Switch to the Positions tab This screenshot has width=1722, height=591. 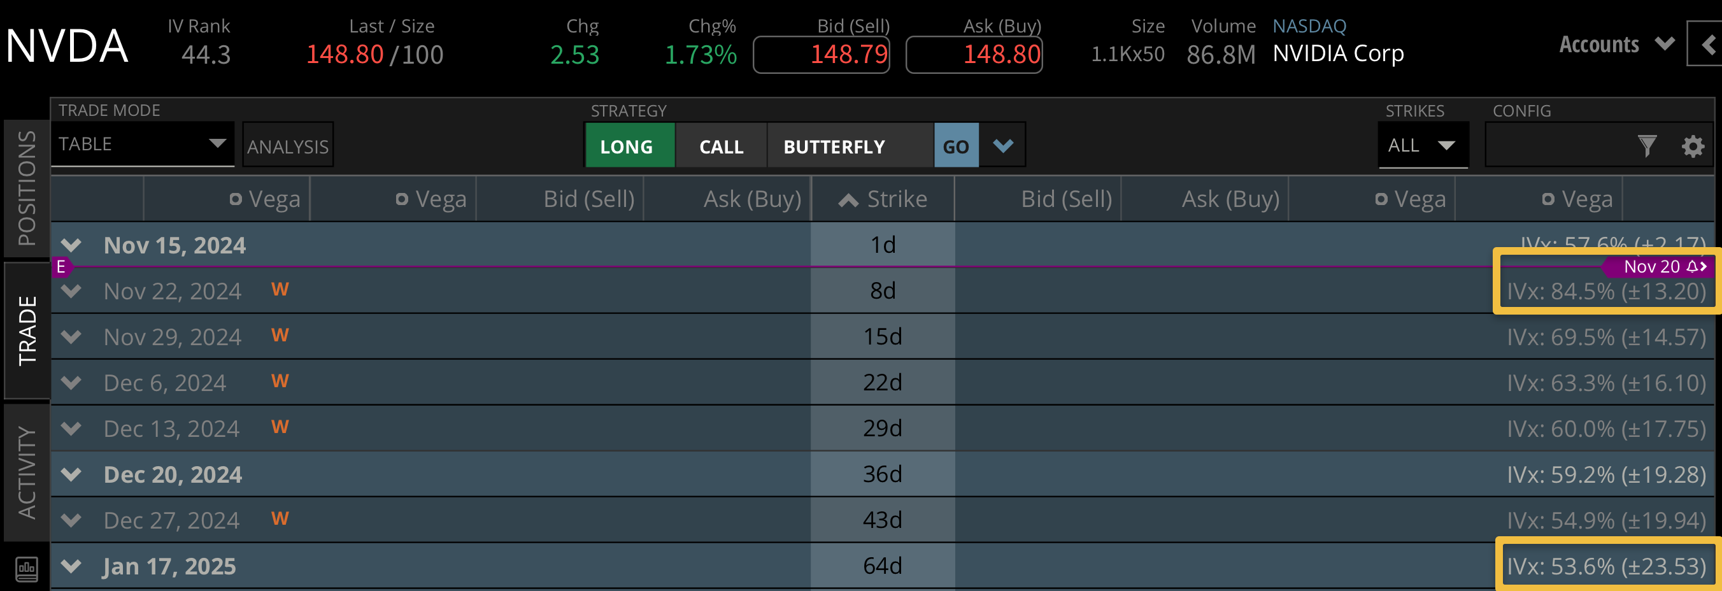tap(27, 189)
